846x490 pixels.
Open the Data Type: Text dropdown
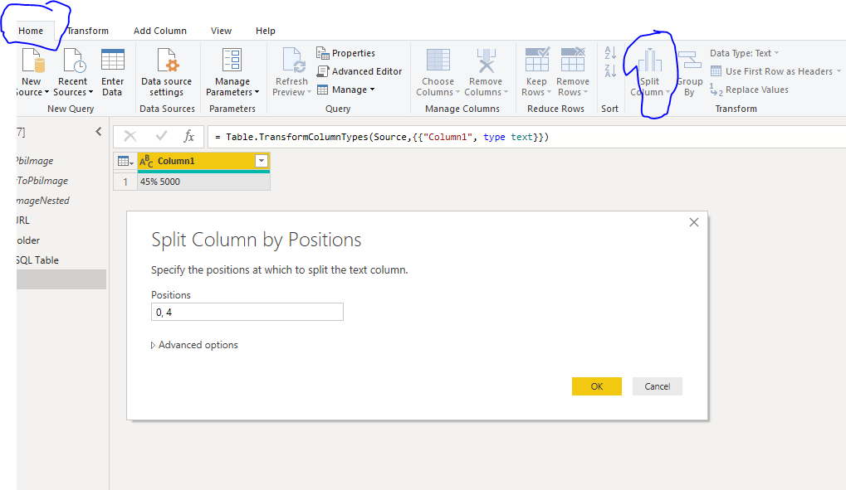coord(745,53)
